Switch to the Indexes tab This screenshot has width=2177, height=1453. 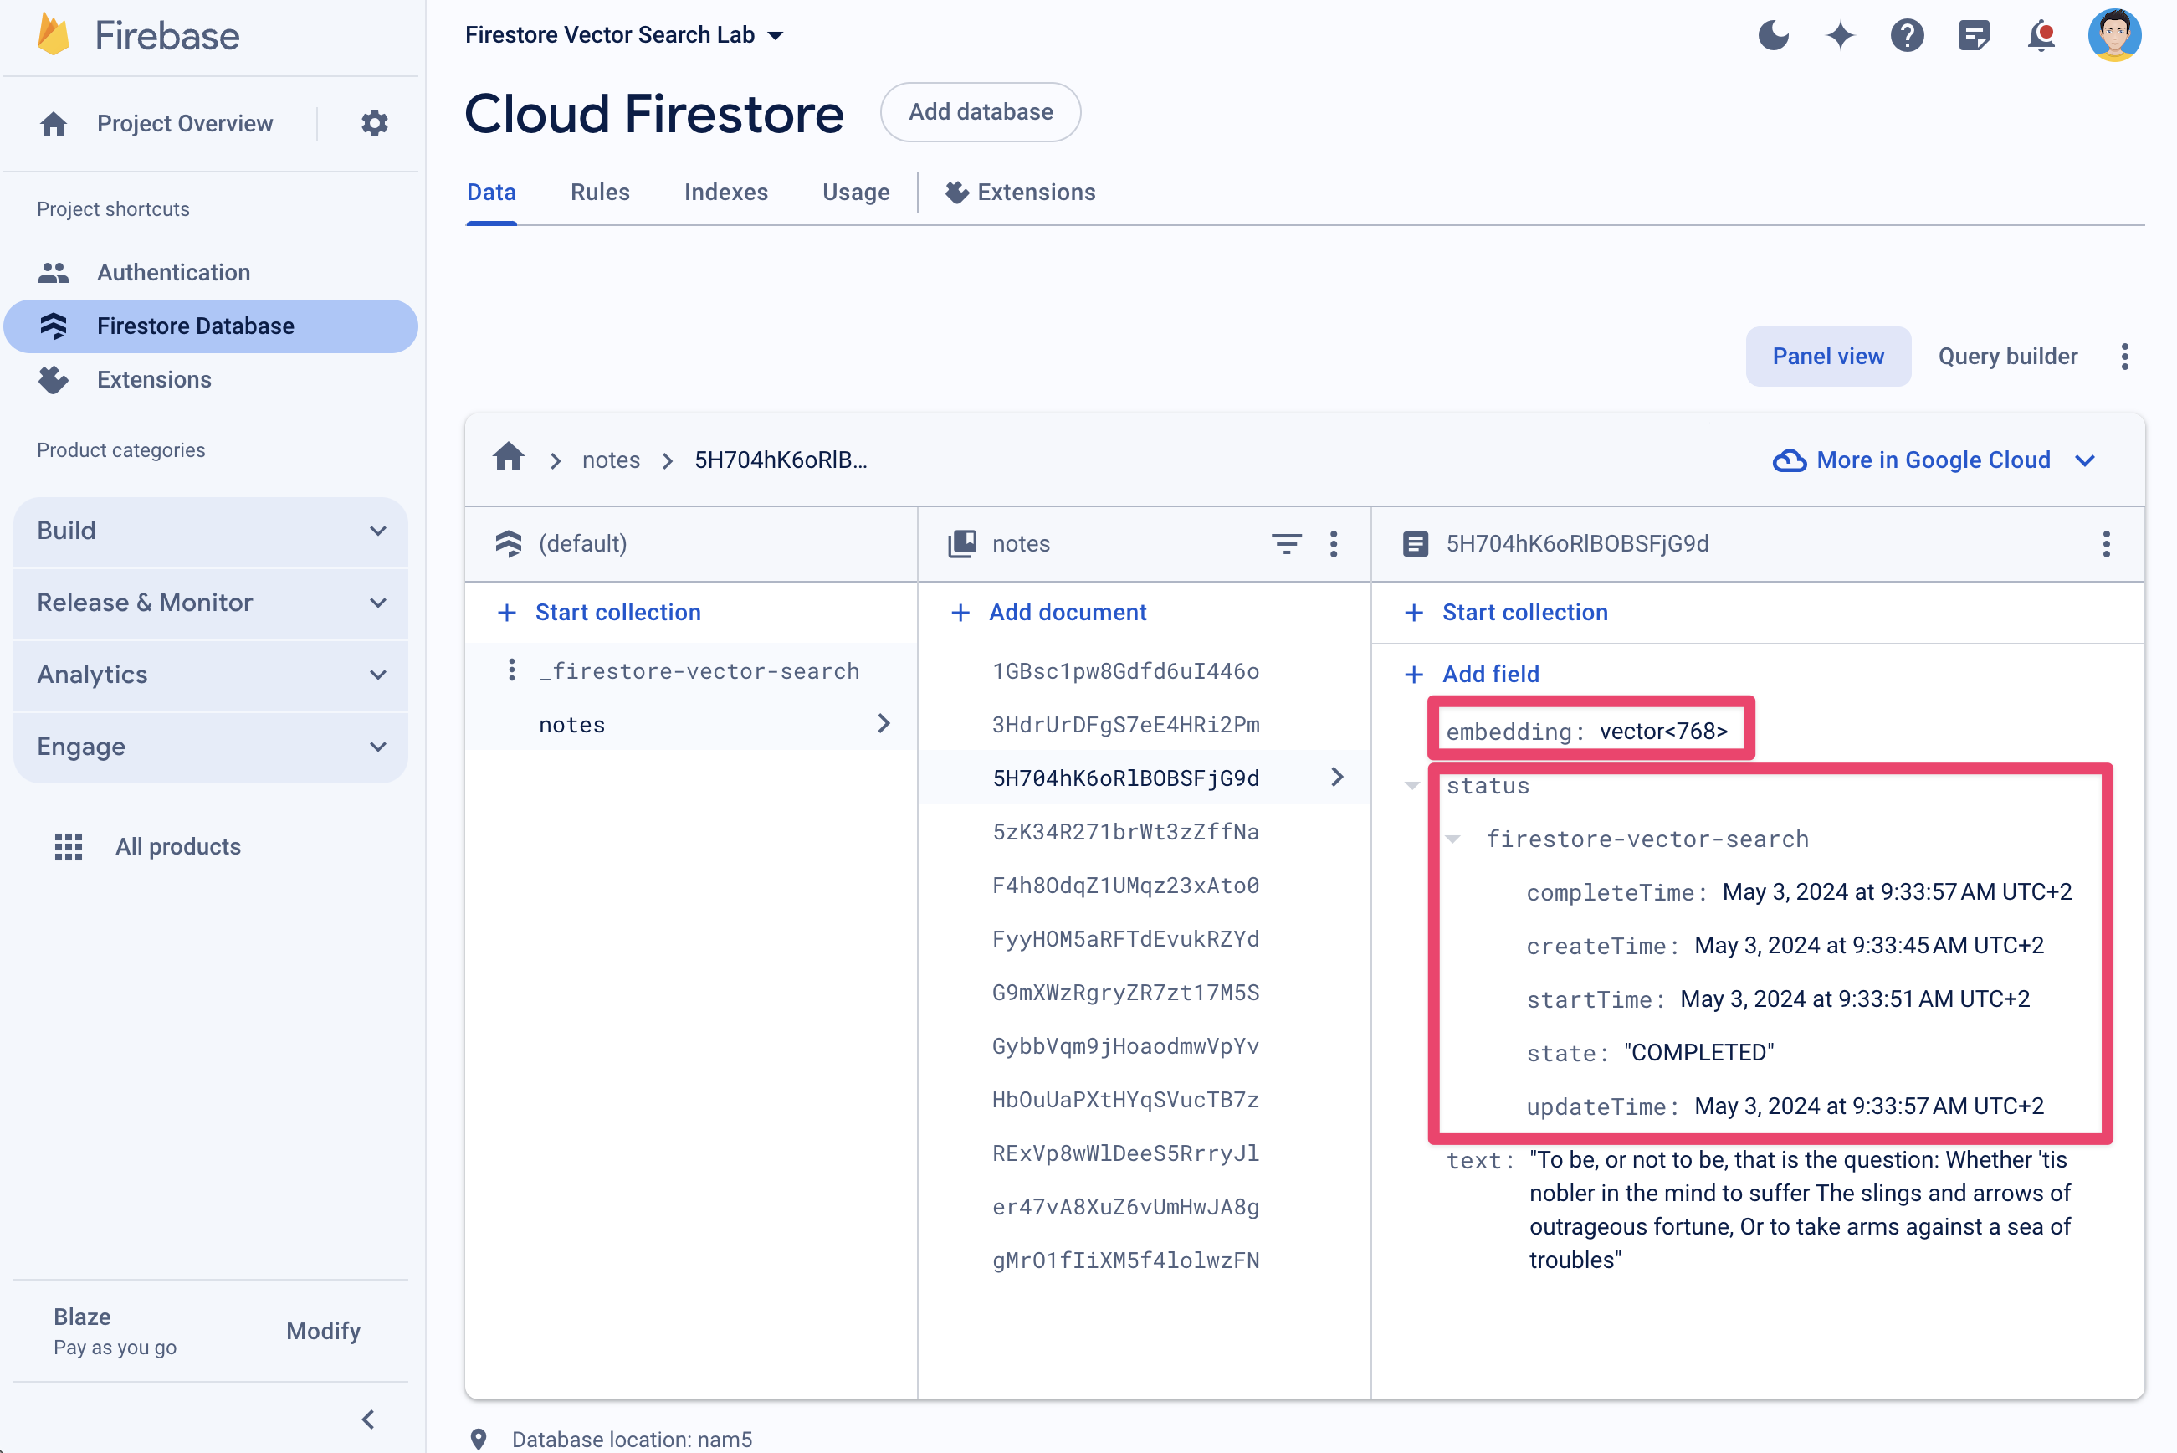(x=725, y=193)
